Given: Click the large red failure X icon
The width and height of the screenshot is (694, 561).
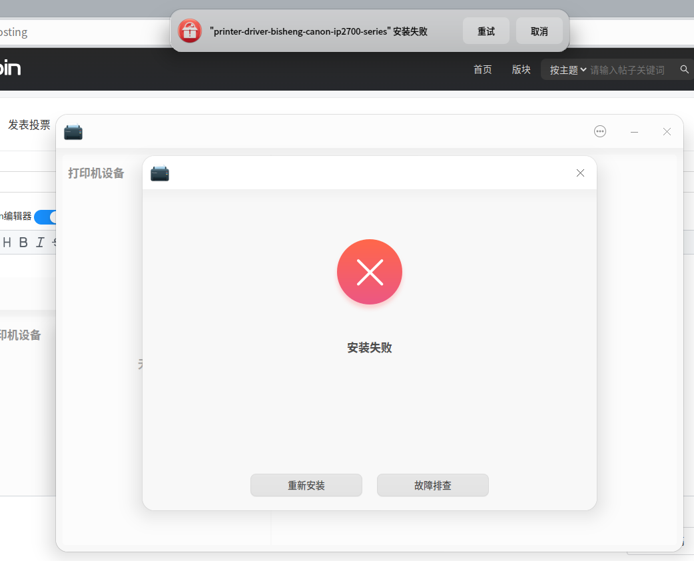Looking at the screenshot, I should pos(370,272).
